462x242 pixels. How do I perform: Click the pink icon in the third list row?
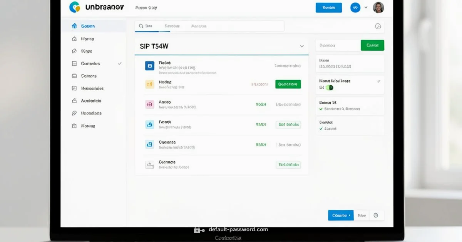pos(149,104)
